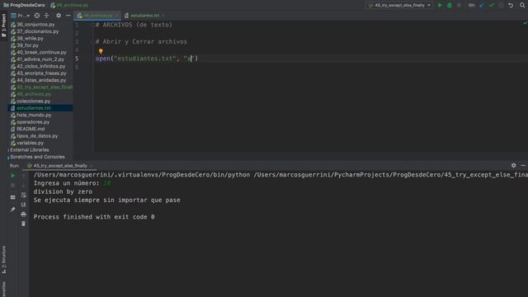Viewport: 528px width, 297px height.
Task: Click the 46_archivos.py breadcrumb in the navigation bar
Action: coord(69,5)
